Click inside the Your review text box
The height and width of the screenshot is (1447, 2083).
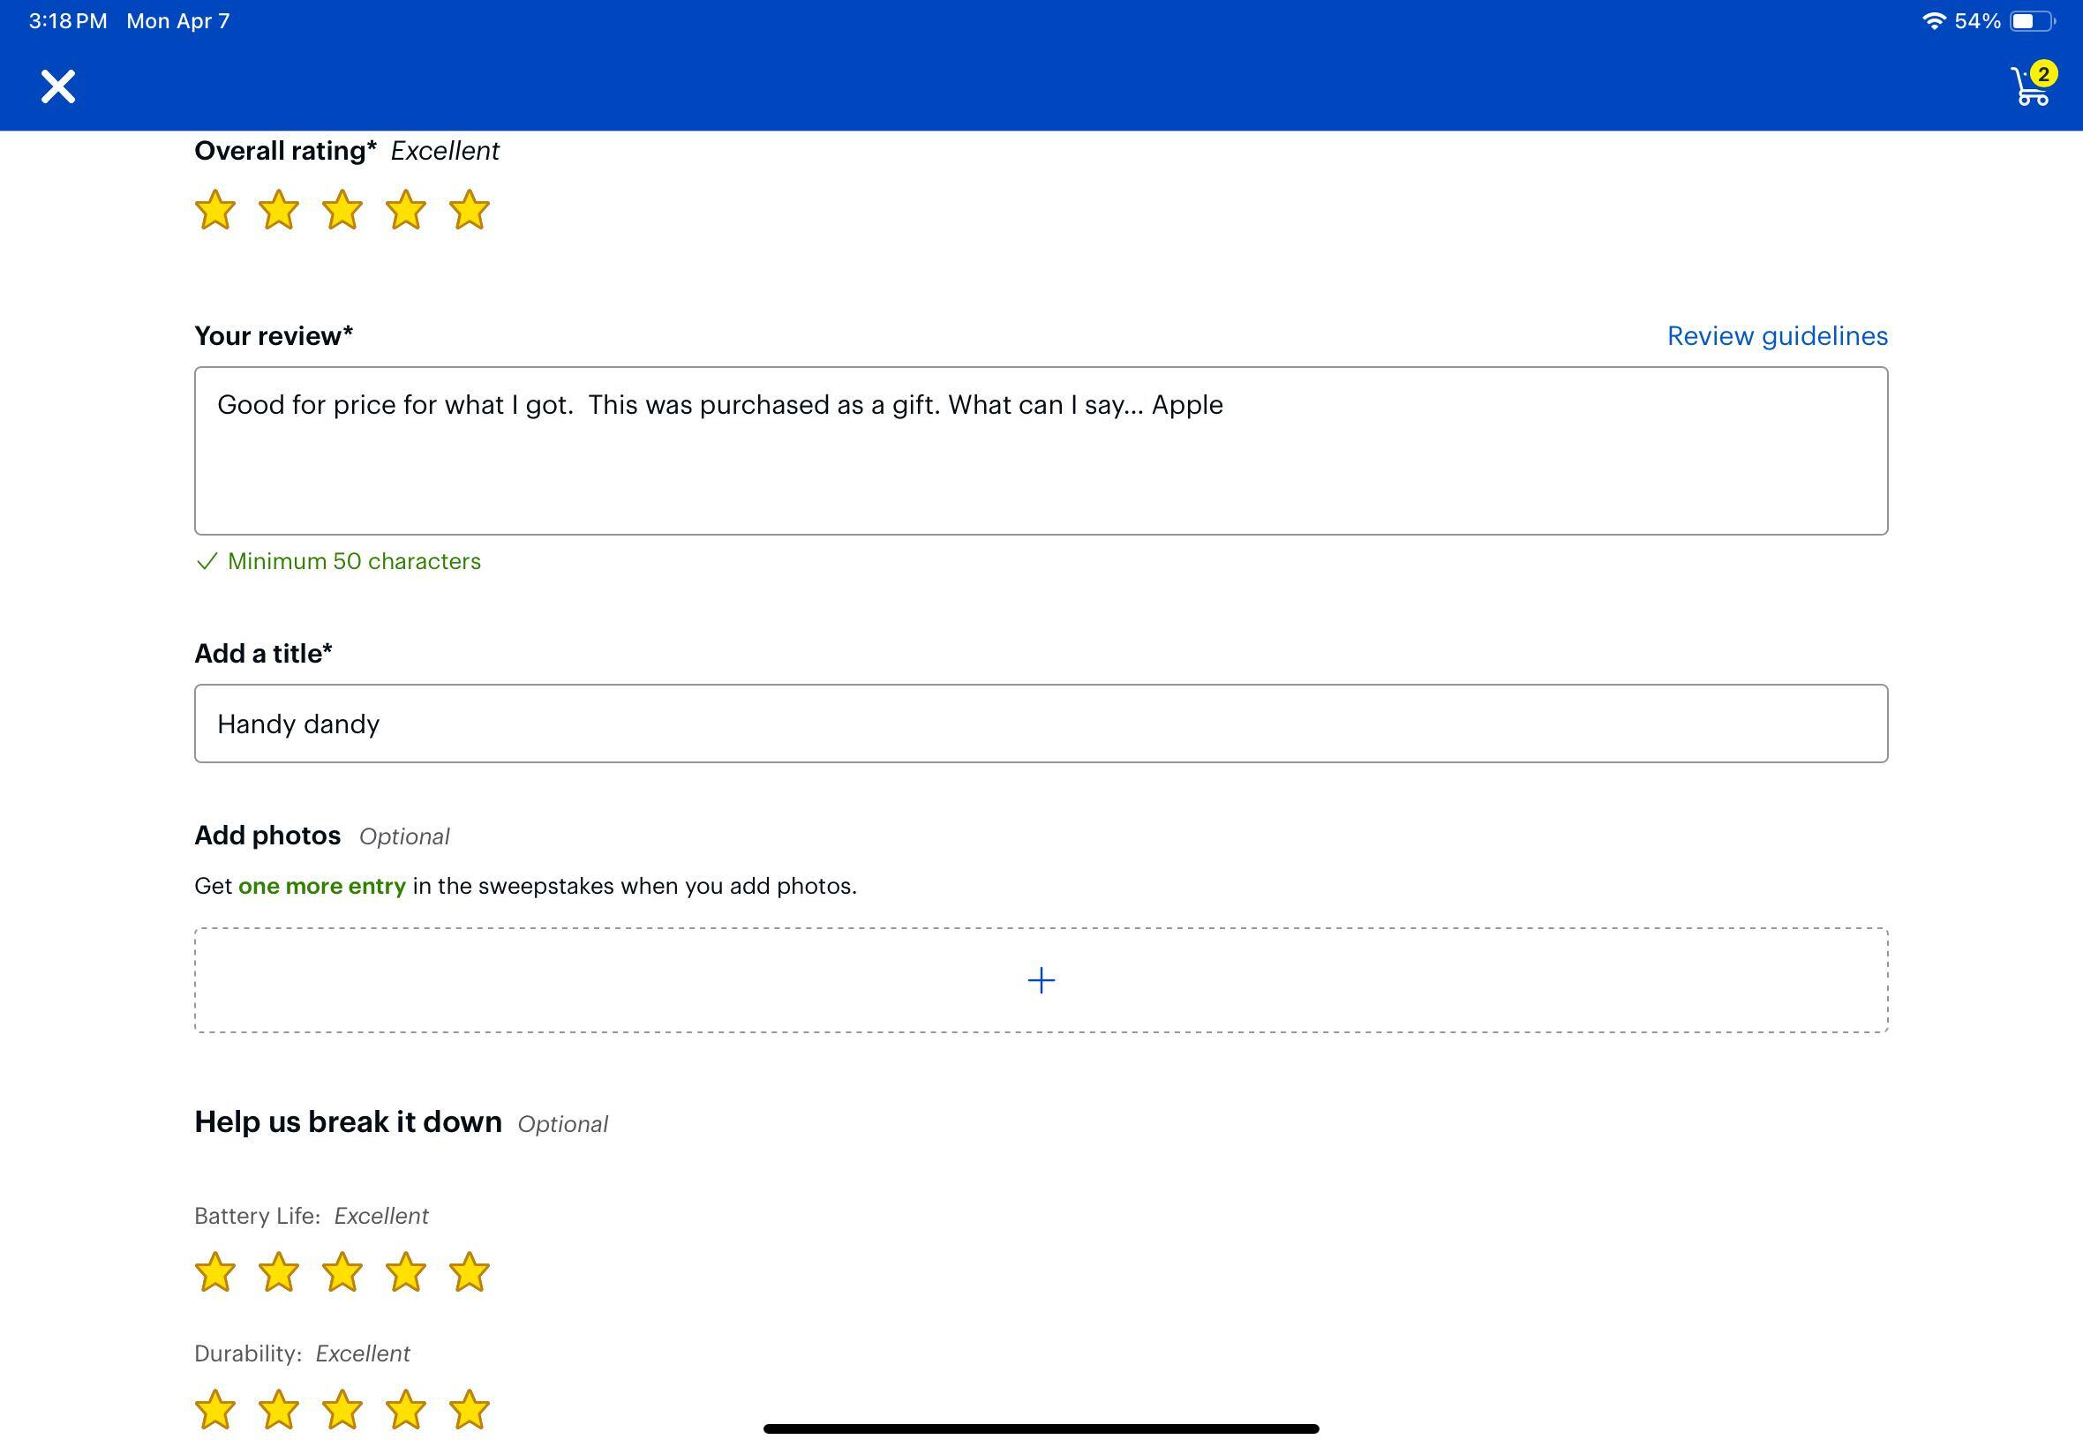pos(1040,451)
